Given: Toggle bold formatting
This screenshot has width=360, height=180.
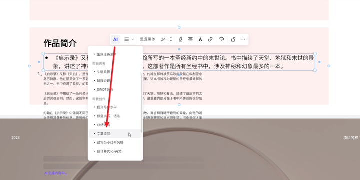Looking at the screenshot, I should tap(180, 39).
